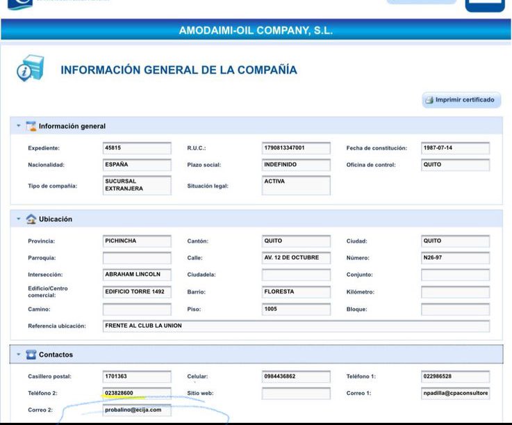Click the empty Camino field

(x=137, y=310)
